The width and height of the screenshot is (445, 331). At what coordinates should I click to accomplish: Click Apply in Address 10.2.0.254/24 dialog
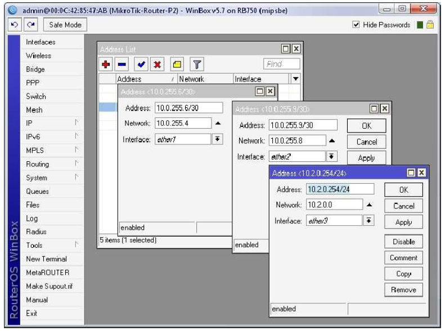point(403,222)
